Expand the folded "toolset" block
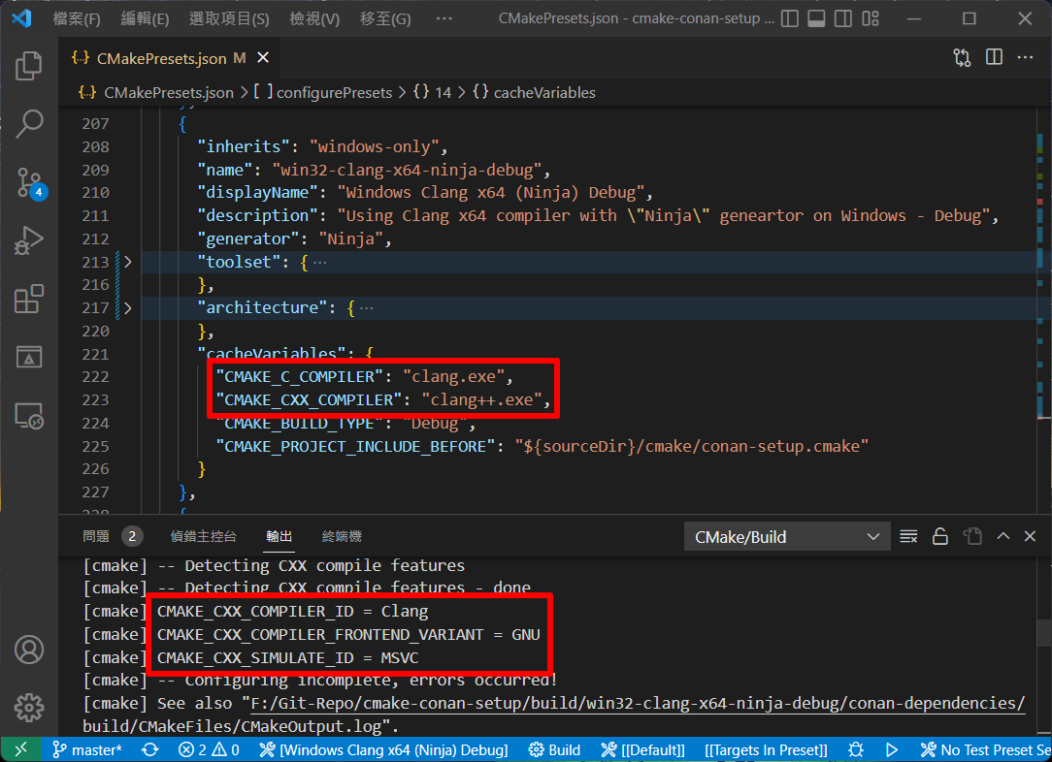Image resolution: width=1052 pixels, height=762 pixels. tap(127, 262)
